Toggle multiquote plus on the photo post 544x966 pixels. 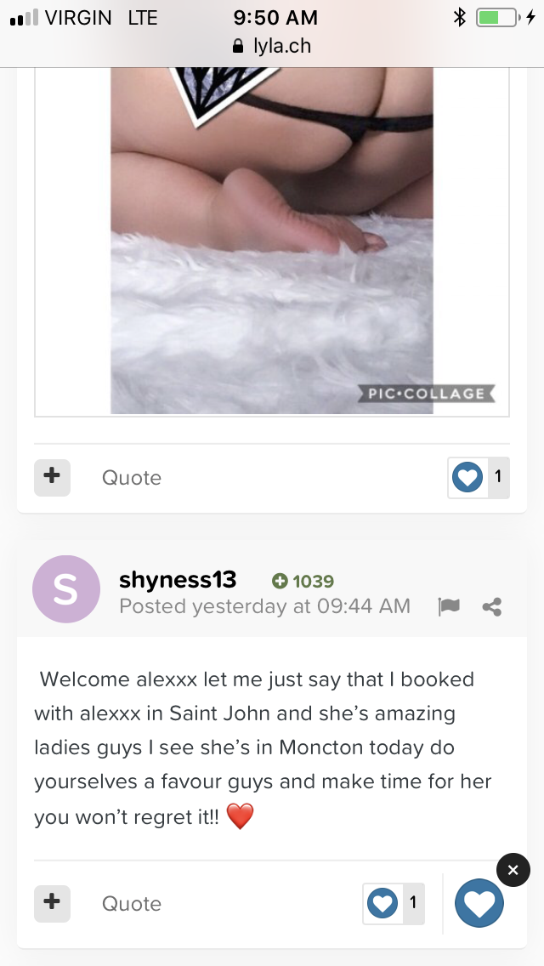point(53,477)
